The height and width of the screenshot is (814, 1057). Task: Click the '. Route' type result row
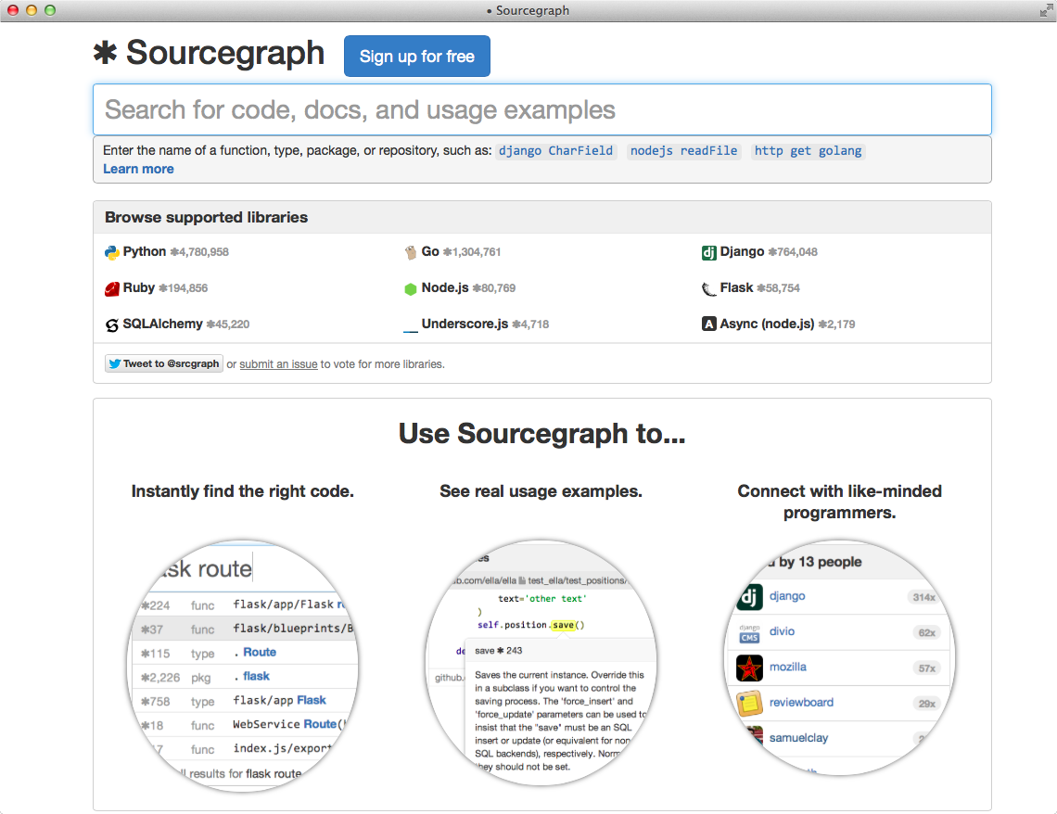click(244, 653)
